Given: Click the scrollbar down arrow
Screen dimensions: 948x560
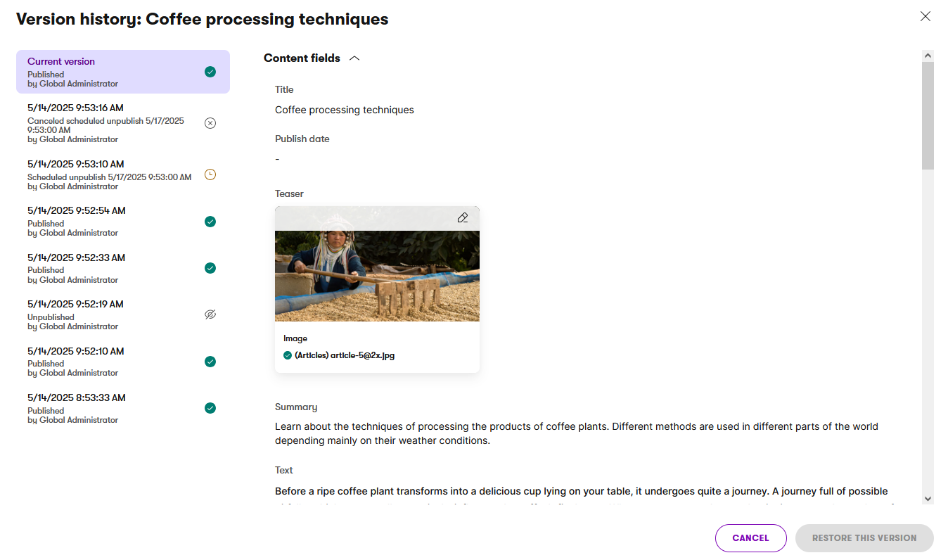Looking at the screenshot, I should [x=928, y=498].
